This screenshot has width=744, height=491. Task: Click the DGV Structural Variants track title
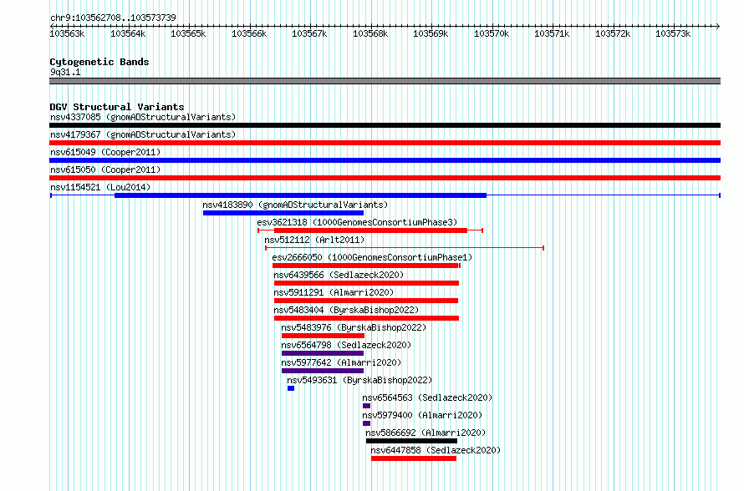117,107
